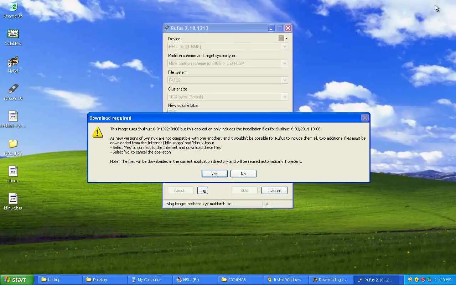The height and width of the screenshot is (285, 456).
Task: Switch to HELL (E:) taskbar window
Action: 195,280
